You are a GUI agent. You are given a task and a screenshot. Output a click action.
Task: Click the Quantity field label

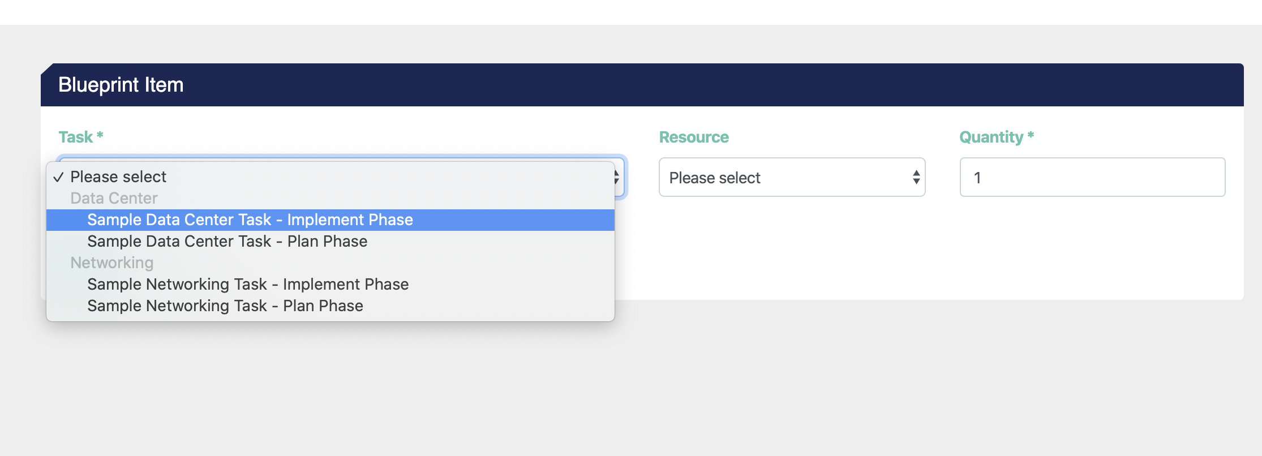pyautogui.click(x=991, y=137)
